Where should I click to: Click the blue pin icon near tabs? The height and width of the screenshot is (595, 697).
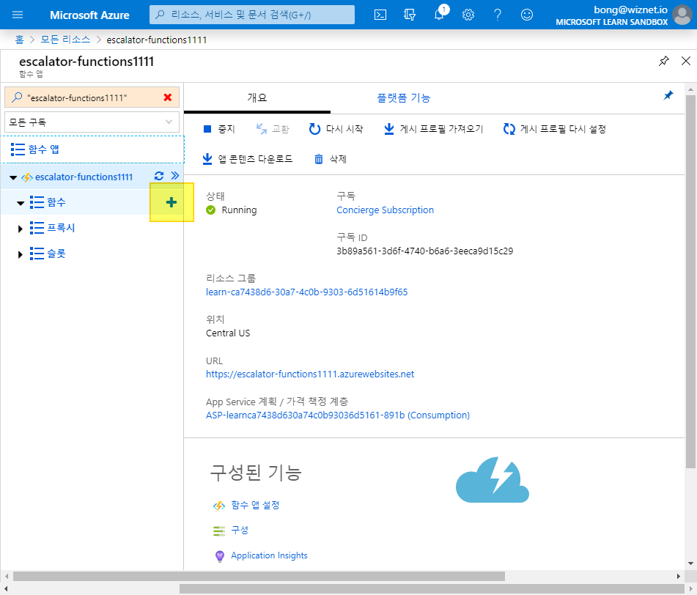coord(668,95)
